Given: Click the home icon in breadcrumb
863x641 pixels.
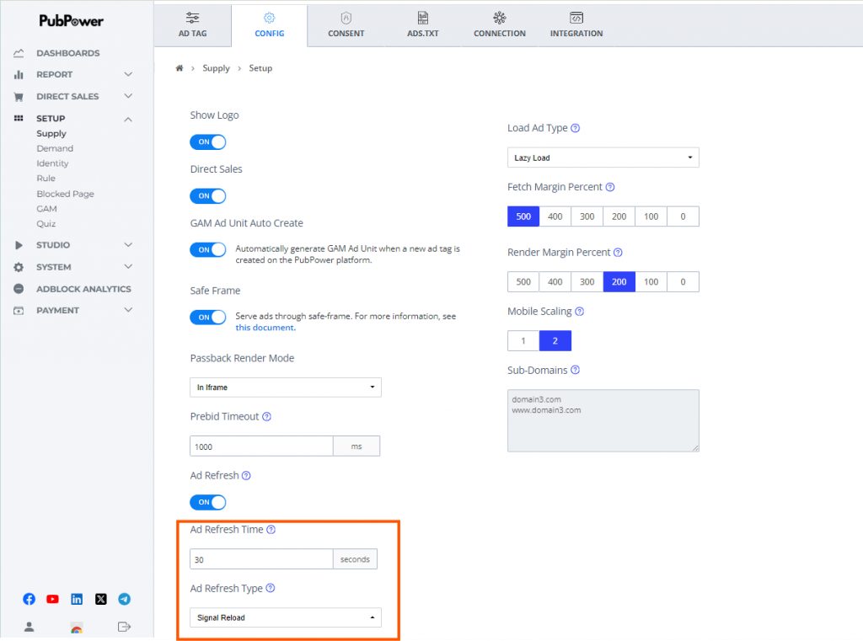Looking at the screenshot, I should click(180, 68).
